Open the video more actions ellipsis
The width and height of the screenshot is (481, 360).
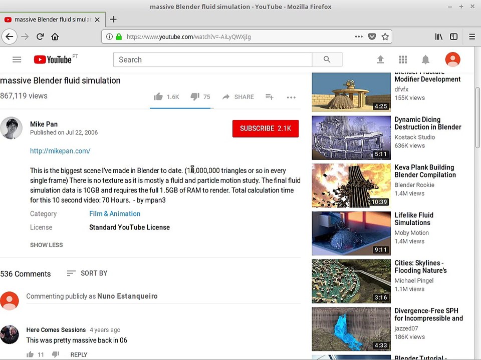291,97
